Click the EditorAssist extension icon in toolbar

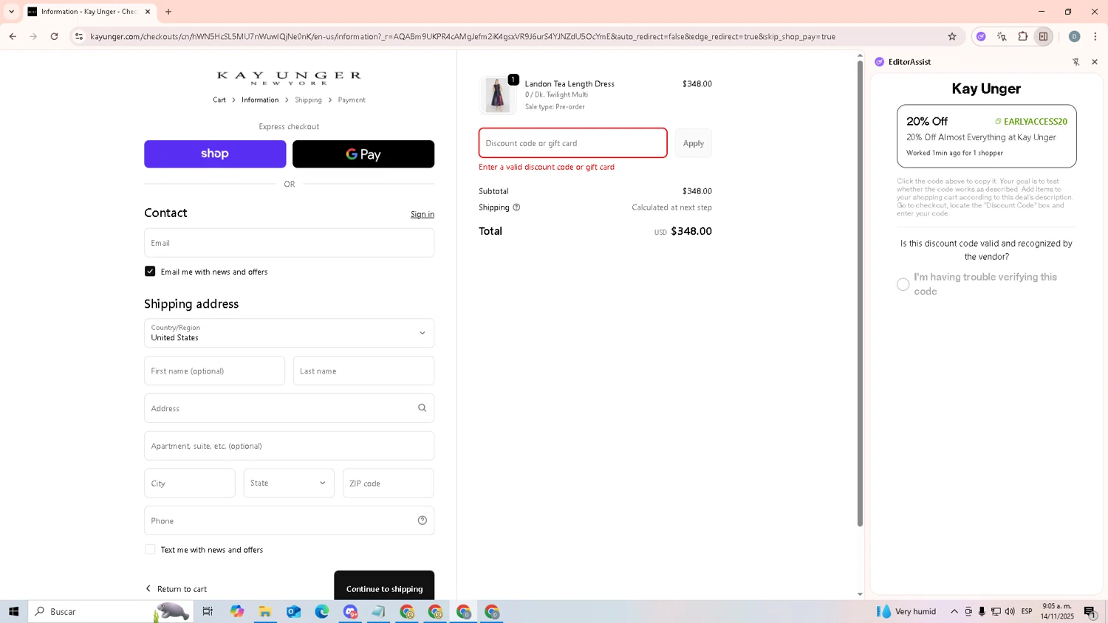coord(981,36)
